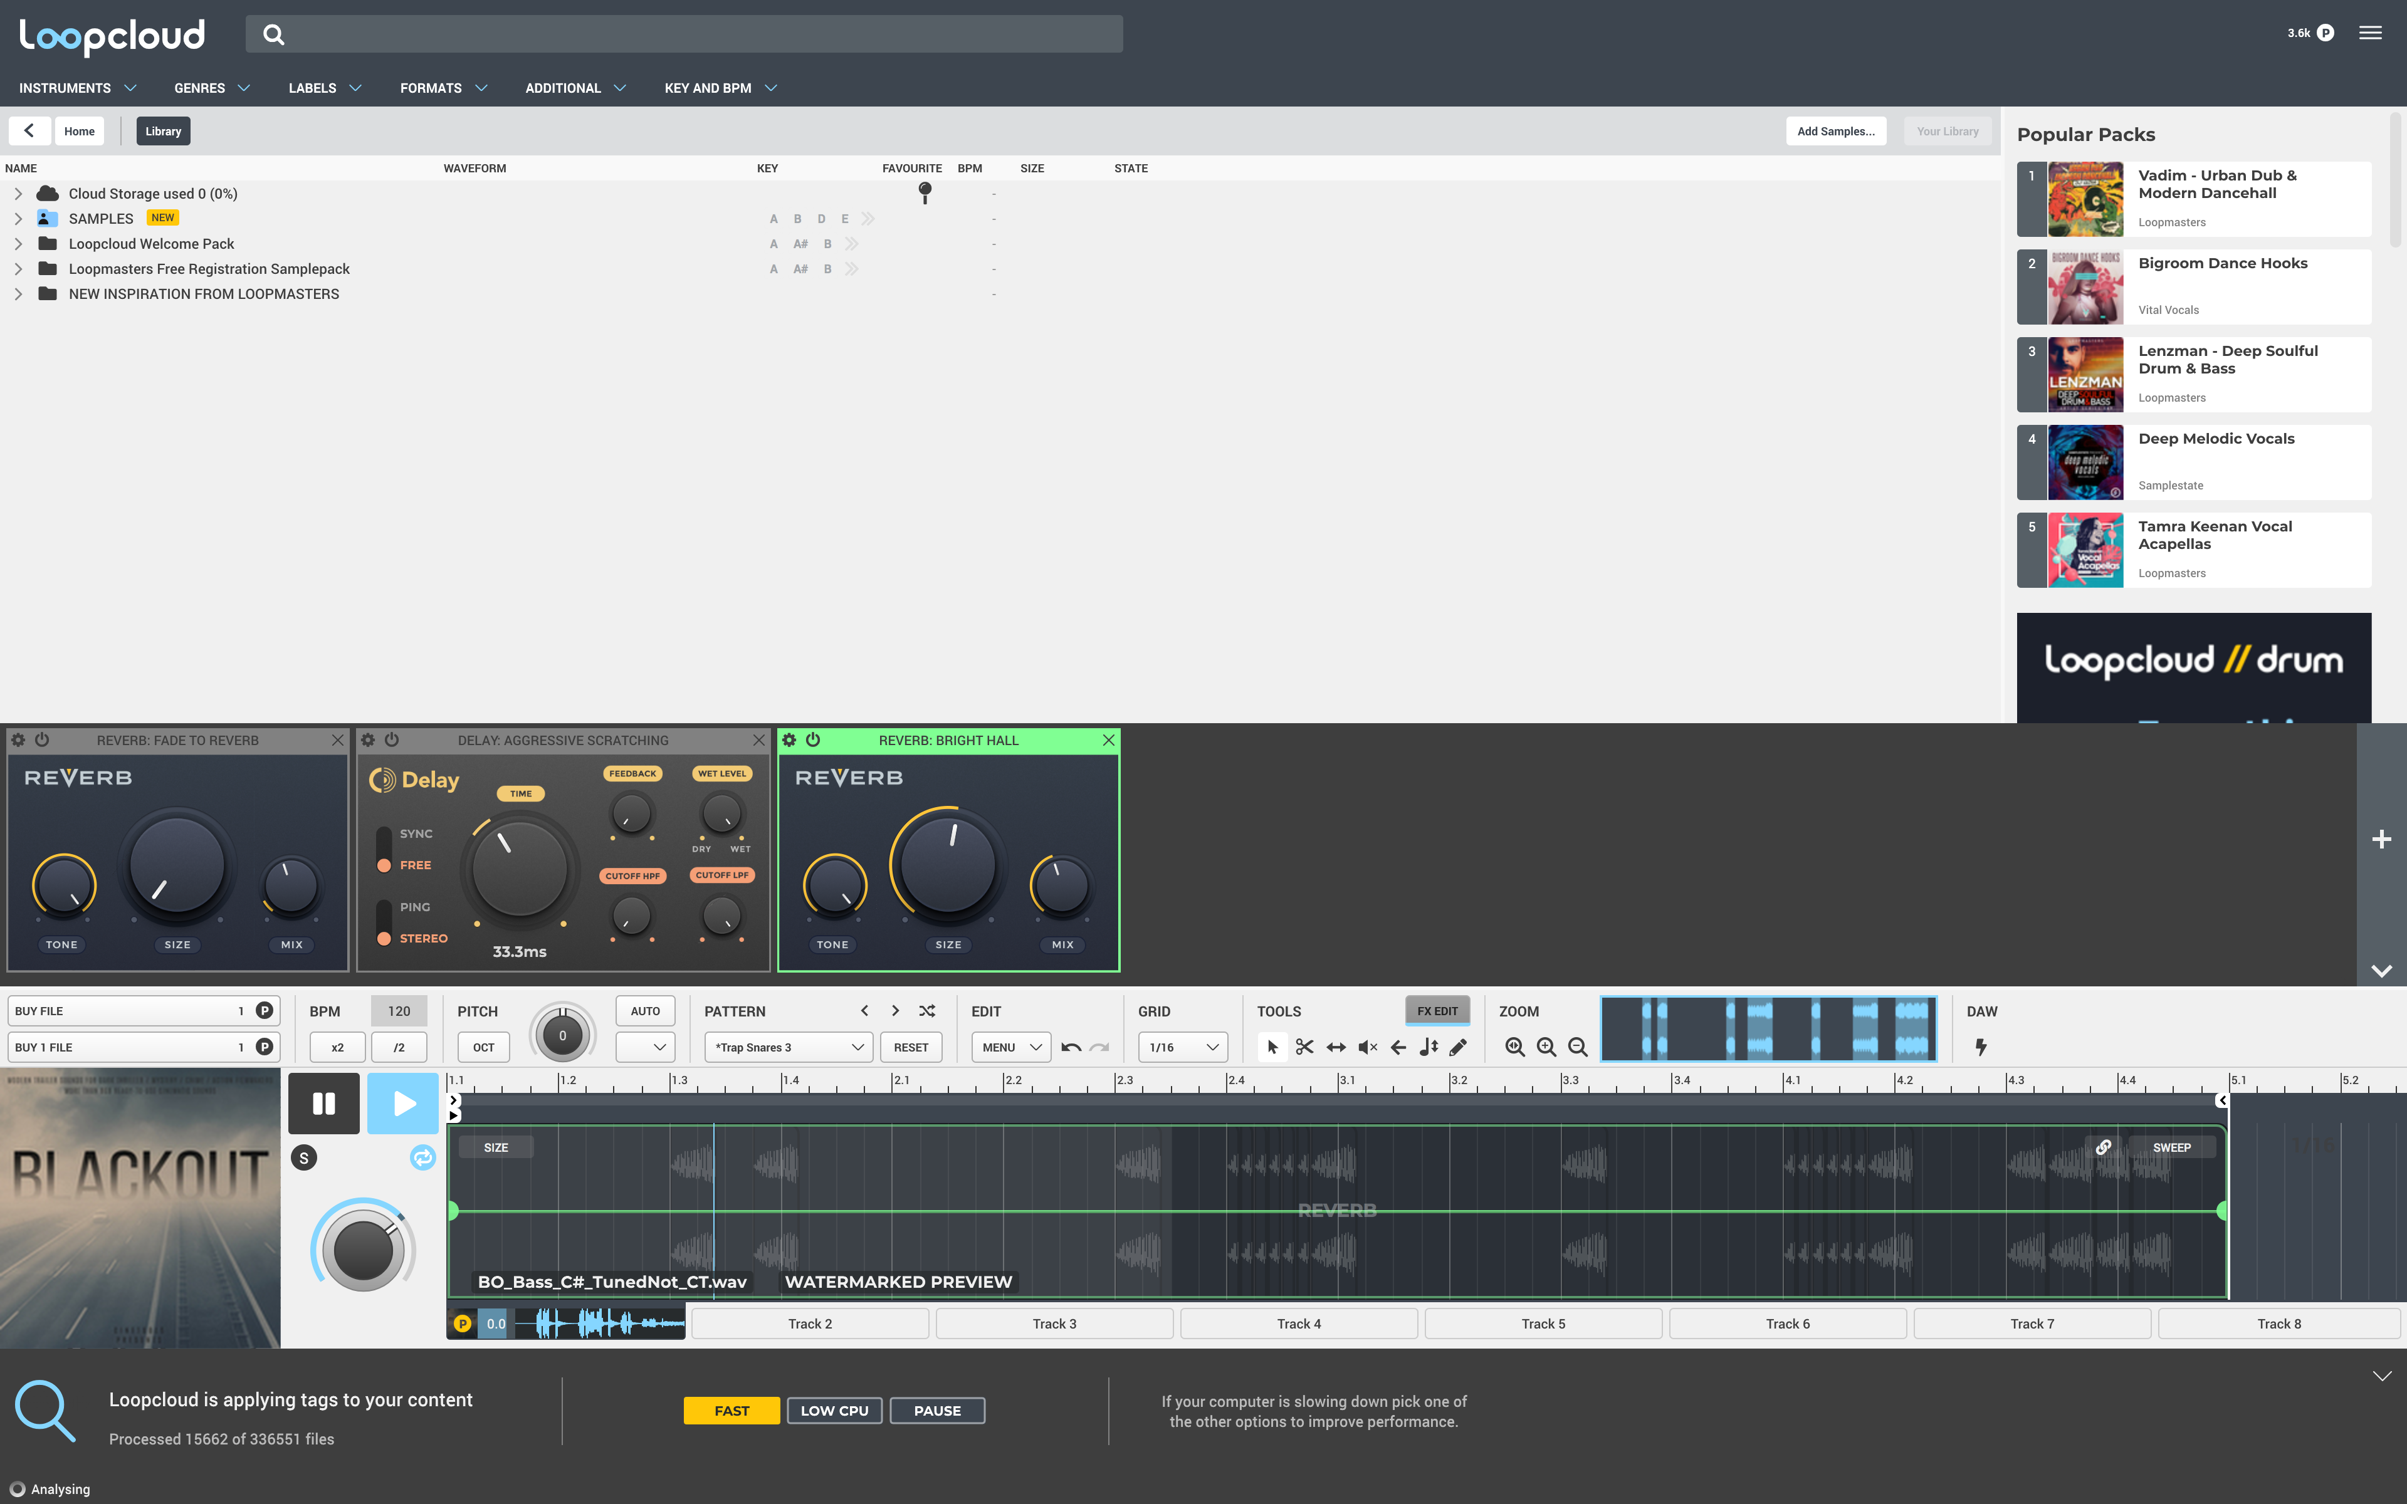2407x1504 pixels.
Task: Toggle power of Reverb Fade to Reverb
Action: 42,740
